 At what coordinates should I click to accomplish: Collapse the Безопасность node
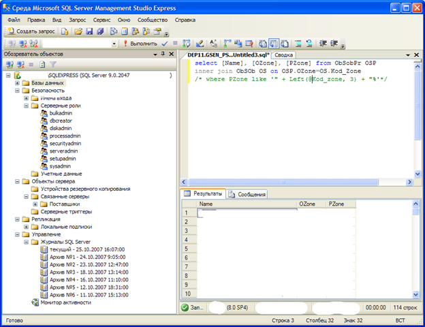pyautogui.click(x=17, y=91)
